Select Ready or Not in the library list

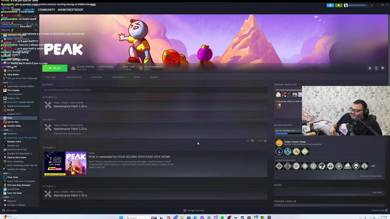point(13,98)
